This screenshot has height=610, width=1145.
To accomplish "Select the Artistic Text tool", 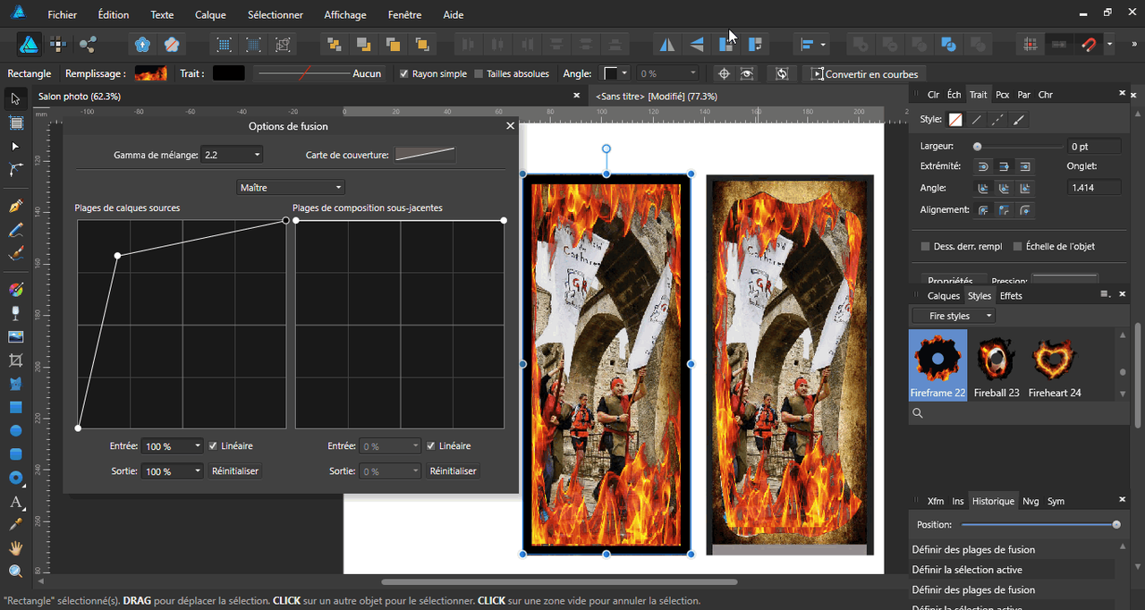I will tap(15, 502).
